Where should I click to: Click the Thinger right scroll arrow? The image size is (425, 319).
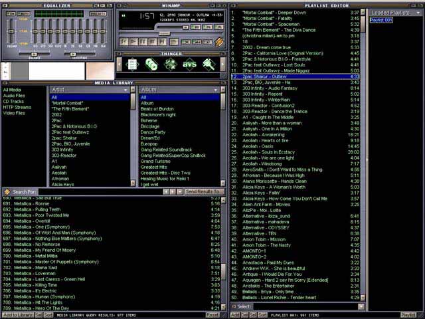[x=223, y=64]
